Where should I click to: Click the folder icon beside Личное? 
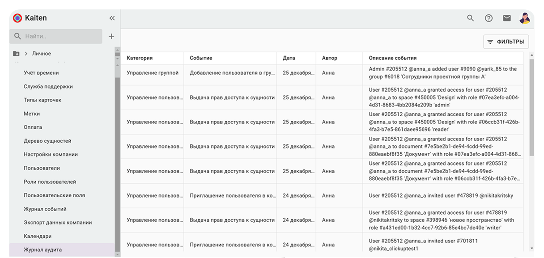[x=17, y=54]
